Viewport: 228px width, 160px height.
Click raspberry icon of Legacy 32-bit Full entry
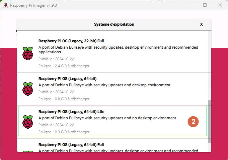[28, 54]
